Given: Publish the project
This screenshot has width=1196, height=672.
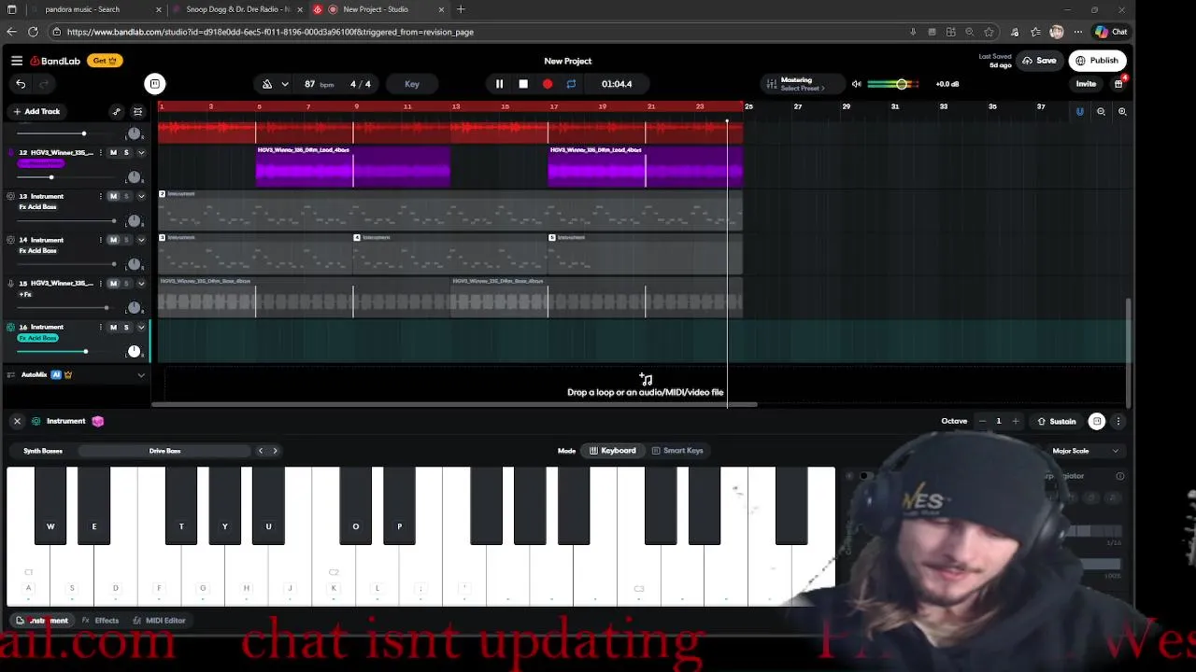Looking at the screenshot, I should tap(1097, 61).
